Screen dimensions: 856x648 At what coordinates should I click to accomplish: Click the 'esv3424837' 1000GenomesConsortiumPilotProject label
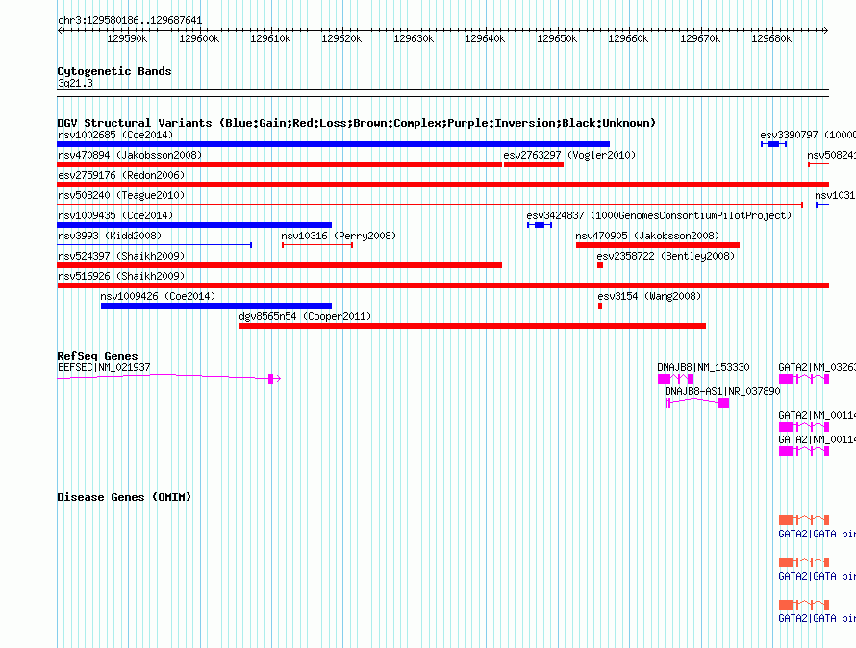point(659,215)
